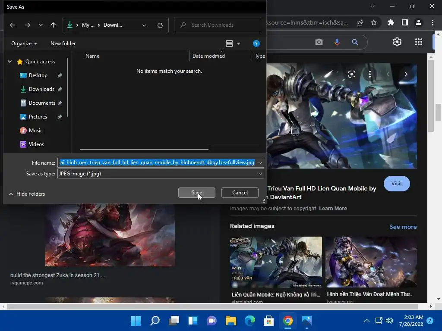Screen dimensions: 442x331
Task: Open Microsoft Edge from taskbar
Action: [x=250, y=321]
